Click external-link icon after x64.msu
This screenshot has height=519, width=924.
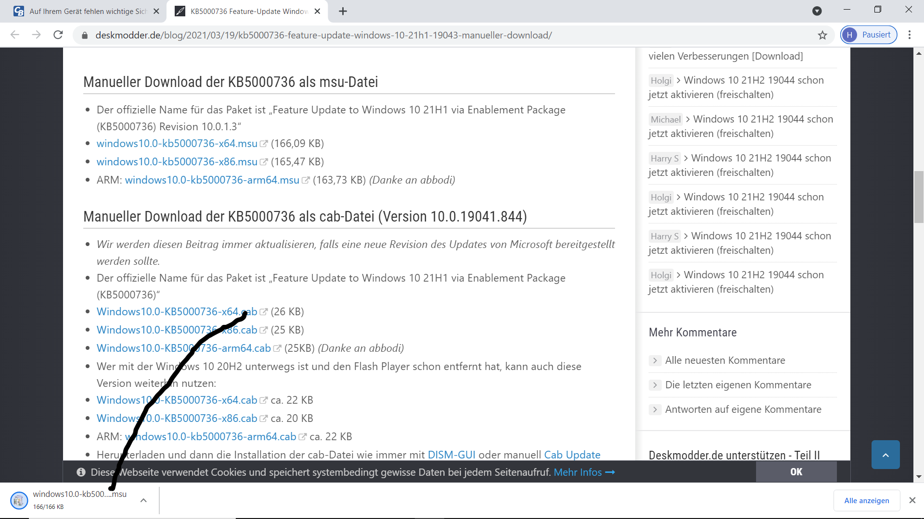point(264,144)
